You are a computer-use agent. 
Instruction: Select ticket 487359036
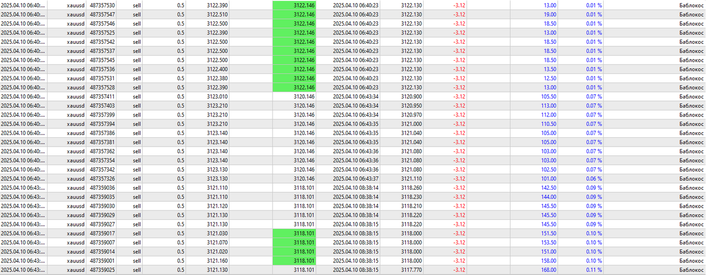[102, 188]
